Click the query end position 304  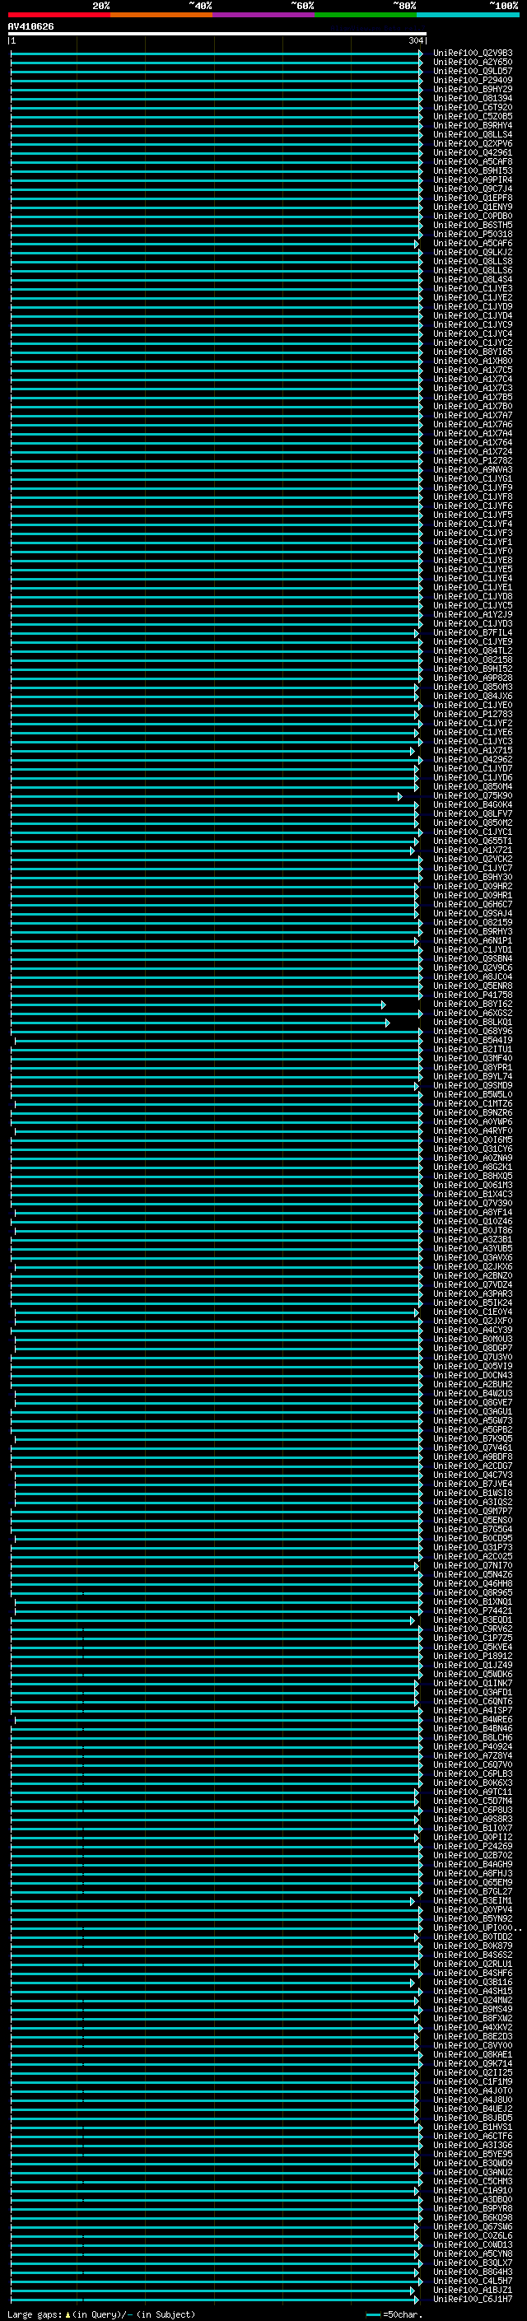[x=415, y=40]
